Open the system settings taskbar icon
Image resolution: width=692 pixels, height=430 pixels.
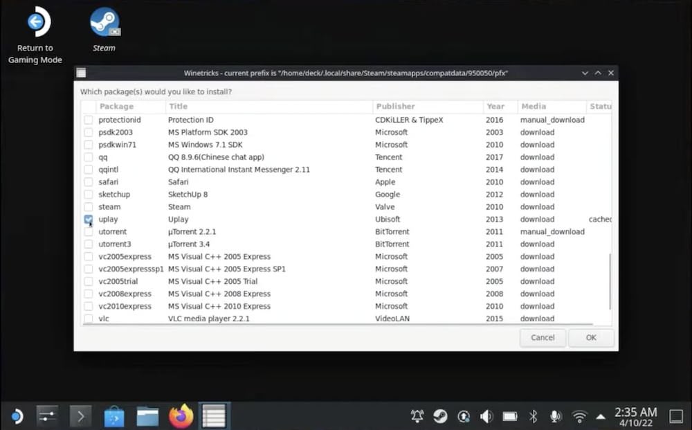(47, 416)
